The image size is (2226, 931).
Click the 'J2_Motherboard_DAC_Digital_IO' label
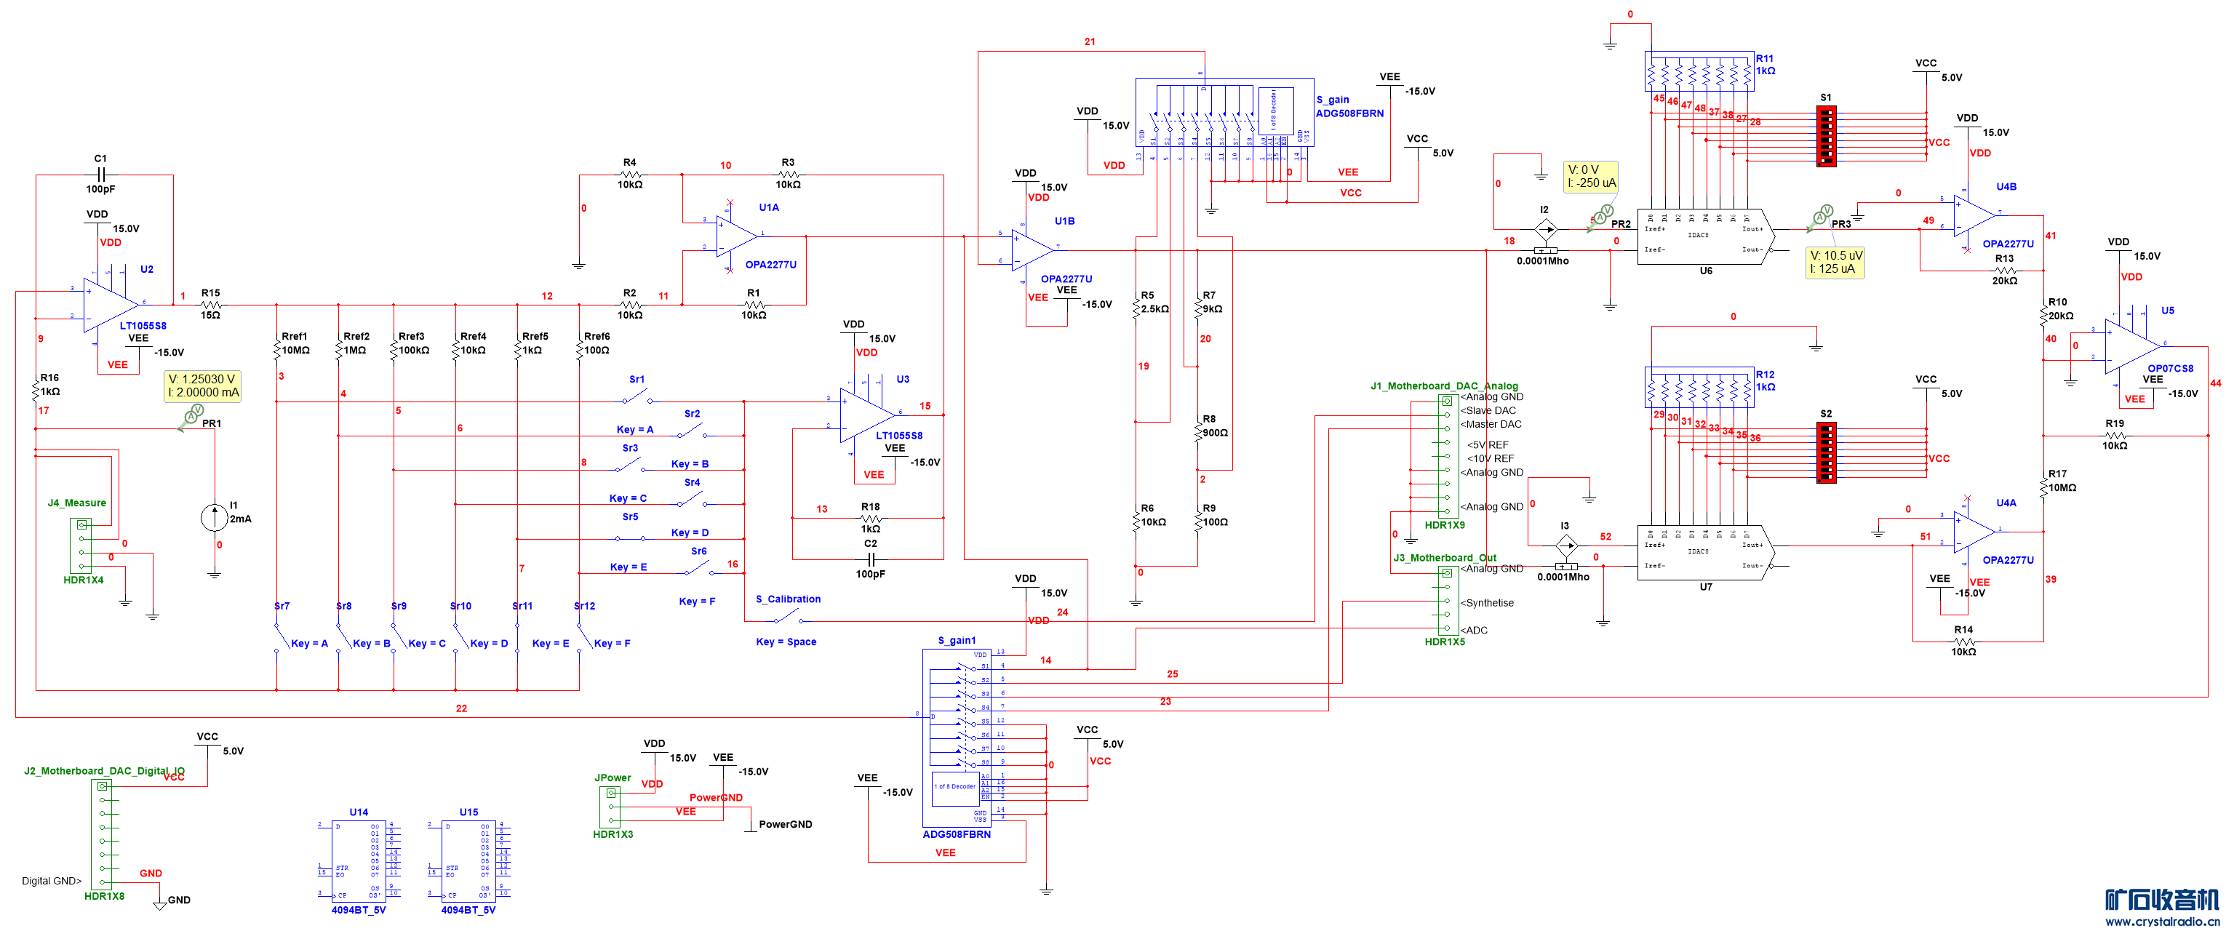coord(104,770)
